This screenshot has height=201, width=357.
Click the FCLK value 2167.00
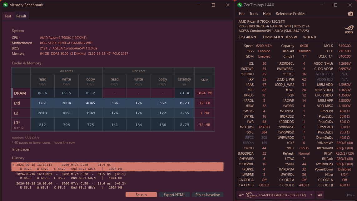(x=345, y=51)
